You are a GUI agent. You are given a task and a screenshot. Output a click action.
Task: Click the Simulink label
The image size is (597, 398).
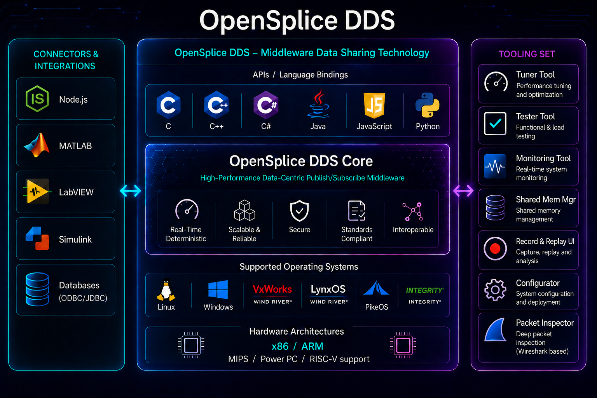[x=75, y=239]
